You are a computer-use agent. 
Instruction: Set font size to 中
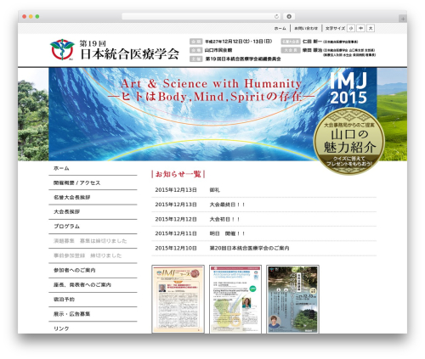(x=360, y=28)
